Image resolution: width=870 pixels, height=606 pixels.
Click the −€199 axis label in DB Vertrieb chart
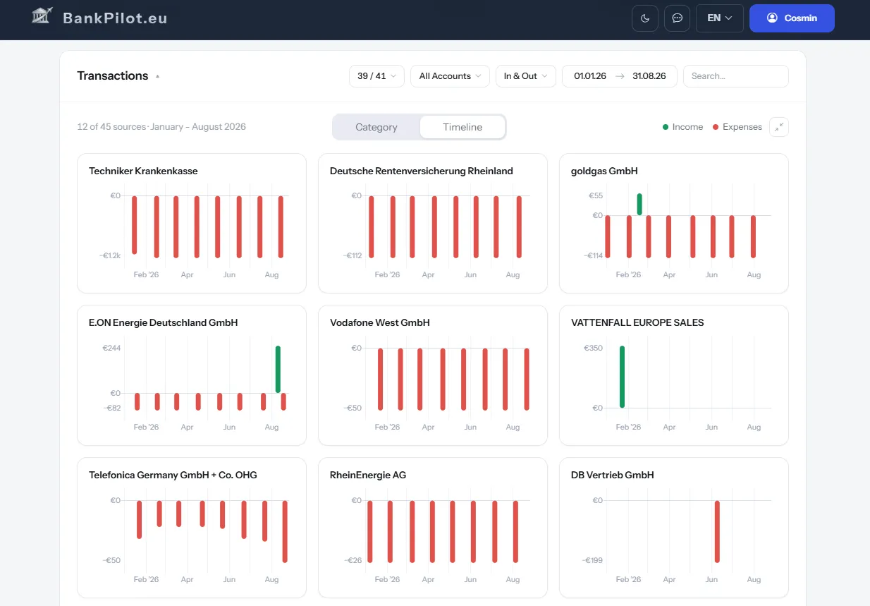point(593,560)
